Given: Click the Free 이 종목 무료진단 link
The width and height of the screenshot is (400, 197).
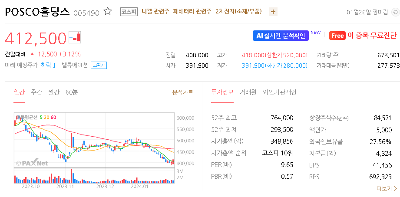Looking at the screenshot, I should pos(363,36).
